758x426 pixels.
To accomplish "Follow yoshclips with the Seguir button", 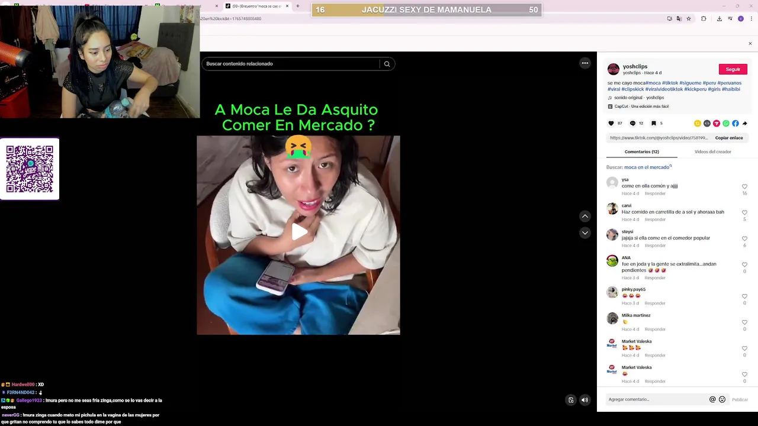I will pyautogui.click(x=733, y=69).
